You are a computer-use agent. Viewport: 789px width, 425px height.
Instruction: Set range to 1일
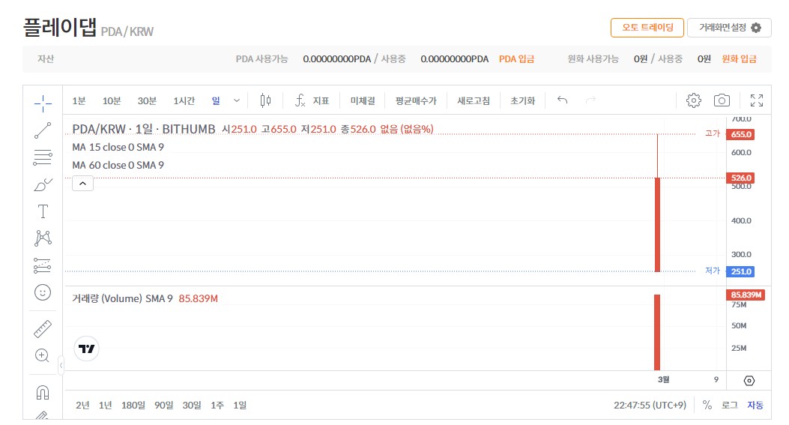coord(240,405)
